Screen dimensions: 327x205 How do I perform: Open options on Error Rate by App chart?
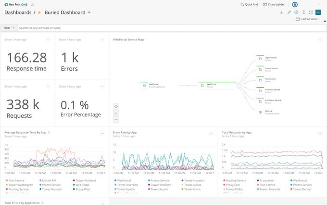click(211, 134)
